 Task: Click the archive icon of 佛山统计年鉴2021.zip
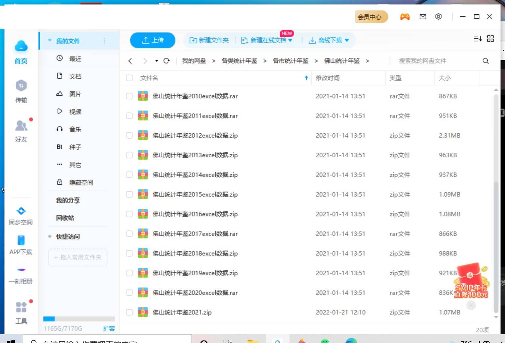coord(143,312)
